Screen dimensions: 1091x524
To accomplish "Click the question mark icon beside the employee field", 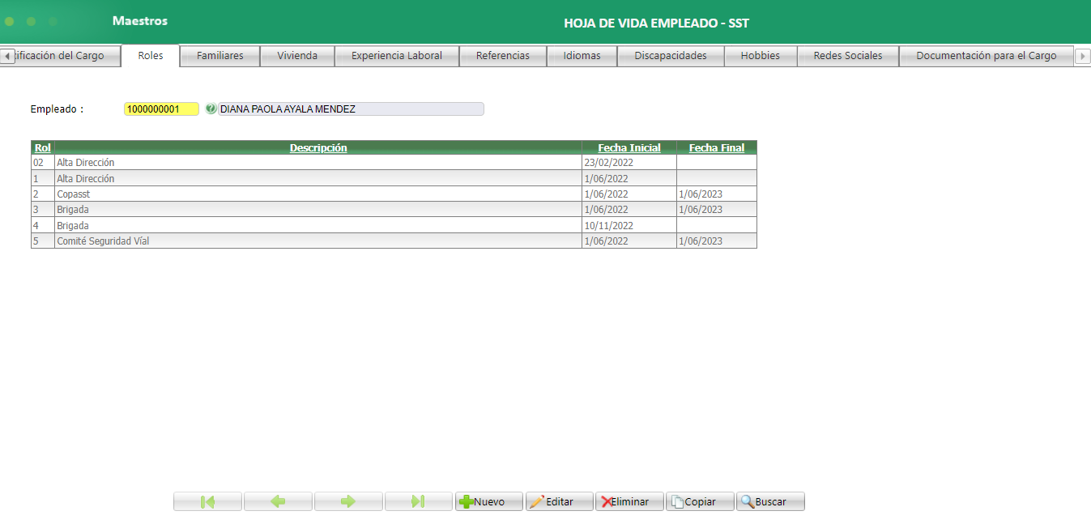I will click(x=211, y=108).
